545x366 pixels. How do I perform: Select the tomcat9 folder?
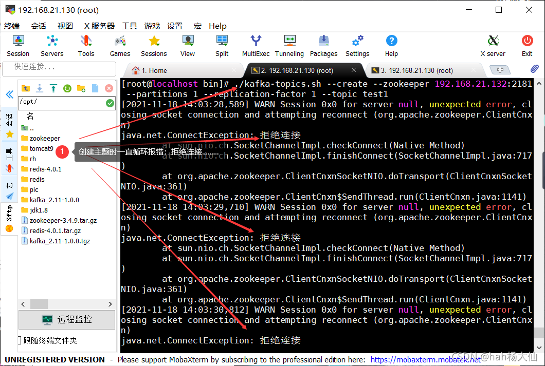coord(37,148)
